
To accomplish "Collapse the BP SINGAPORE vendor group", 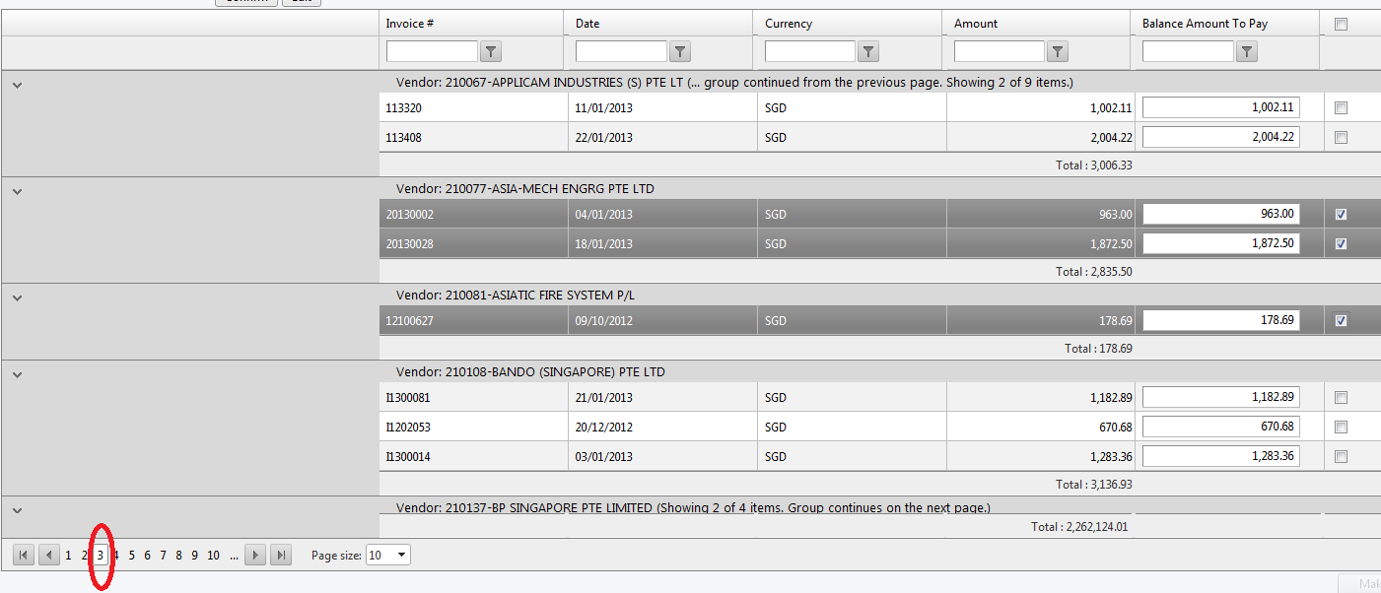I will click(17, 511).
